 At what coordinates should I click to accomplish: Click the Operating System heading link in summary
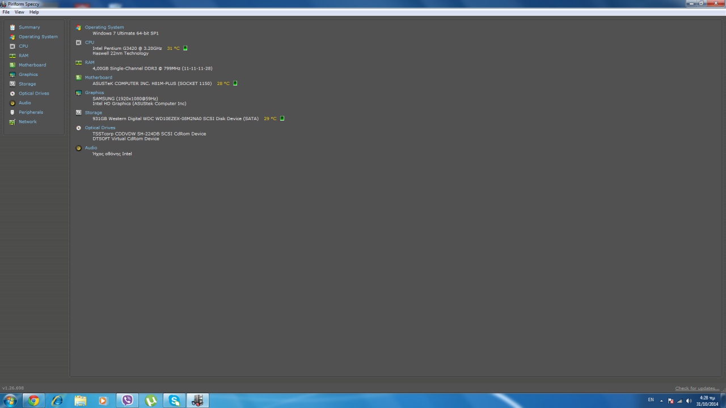(104, 27)
